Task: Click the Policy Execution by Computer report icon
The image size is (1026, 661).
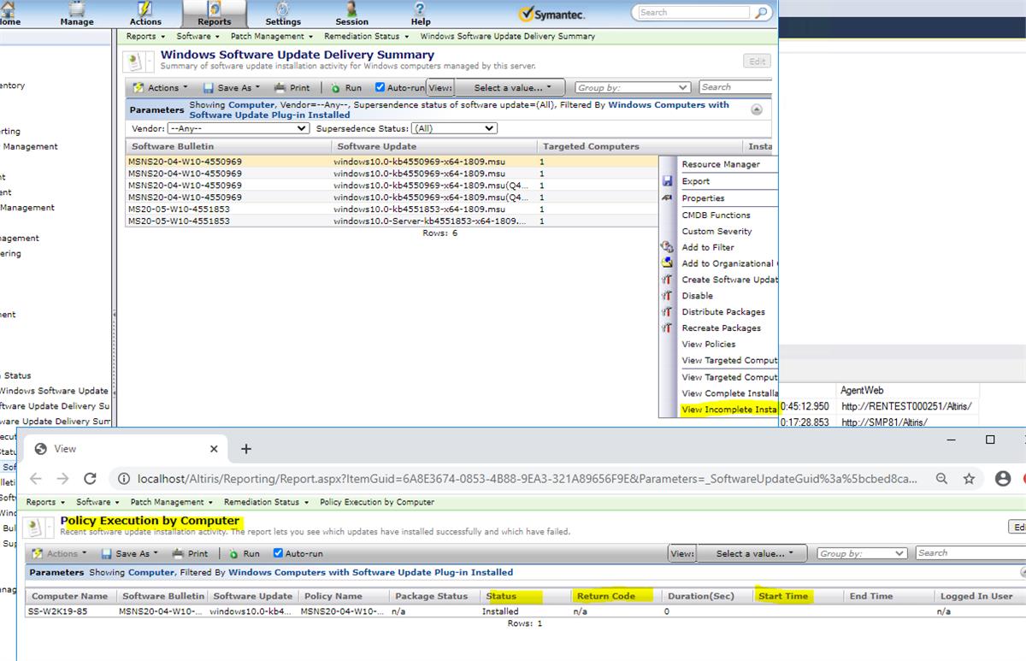Action: [36, 527]
